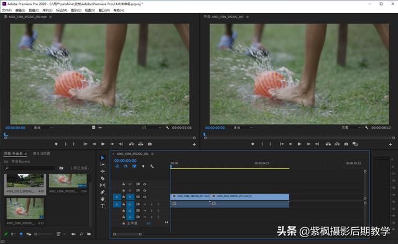The height and width of the screenshot is (244, 398).
Task: Switch to Media Browser tab
Action: [42, 153]
